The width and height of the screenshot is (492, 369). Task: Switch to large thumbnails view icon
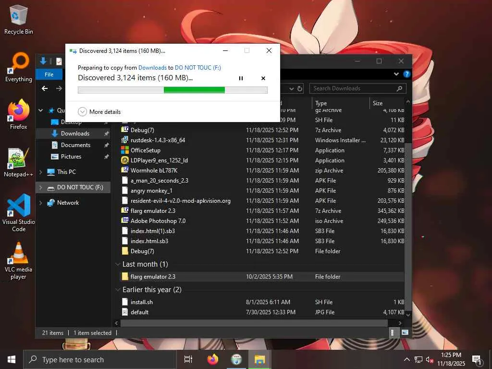point(405,332)
